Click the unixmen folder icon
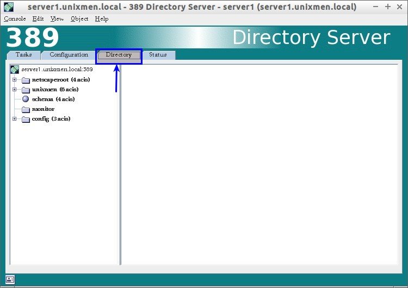The height and width of the screenshot is (288, 408). [x=26, y=90]
